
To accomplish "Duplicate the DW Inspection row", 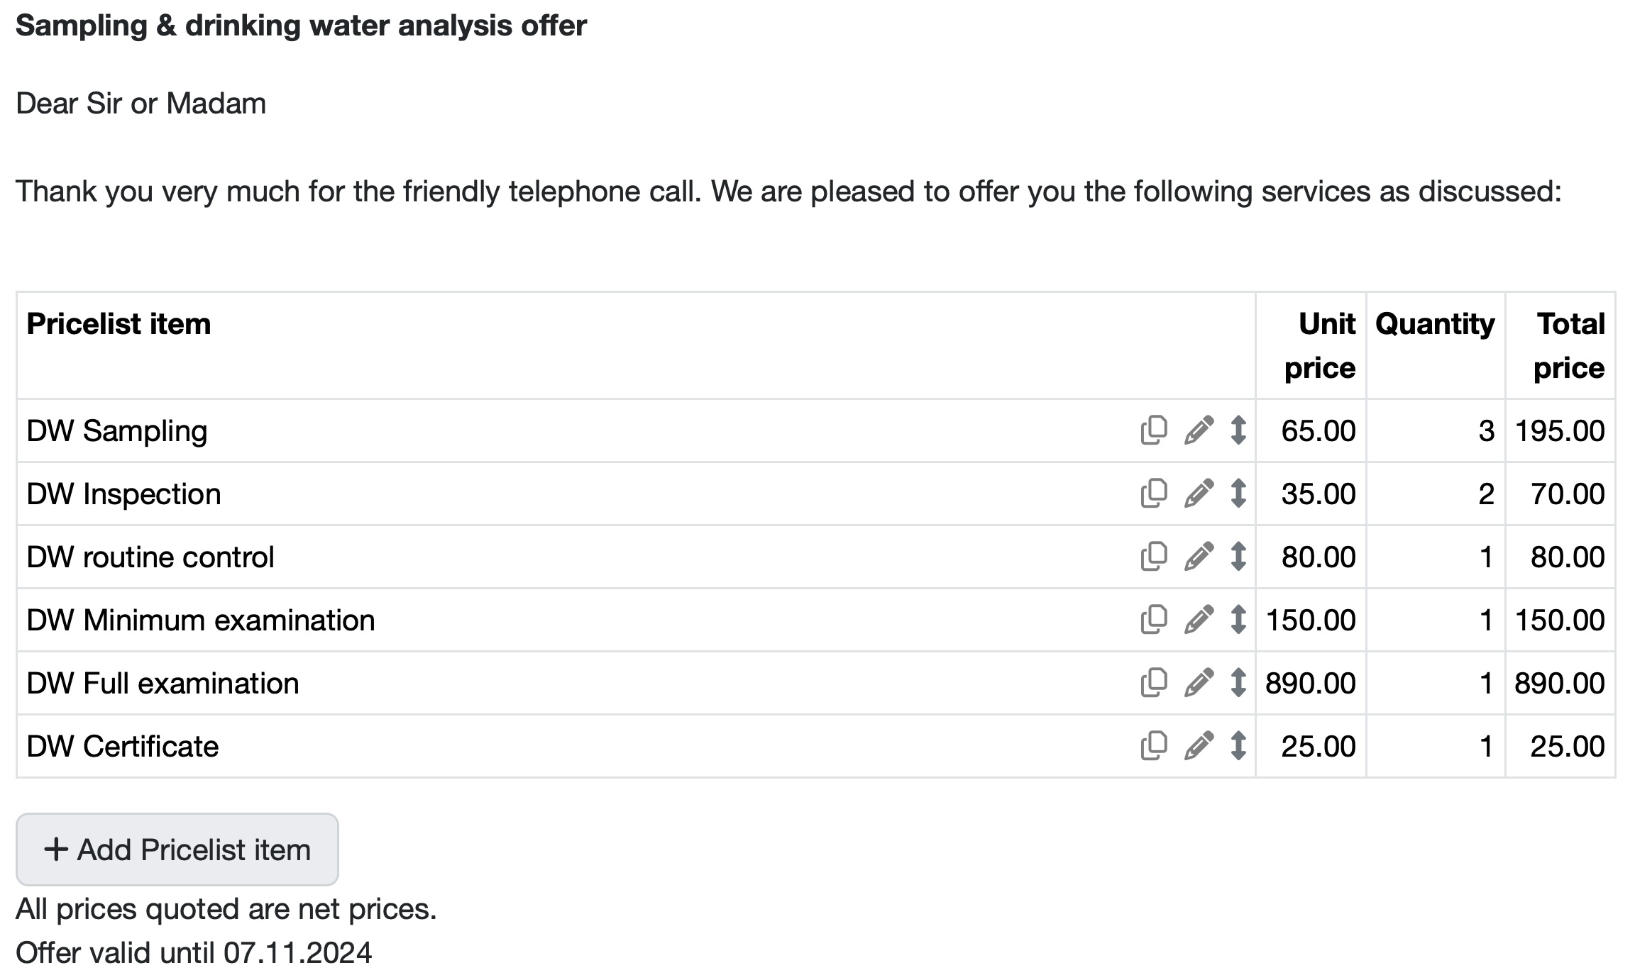I will [1154, 494].
